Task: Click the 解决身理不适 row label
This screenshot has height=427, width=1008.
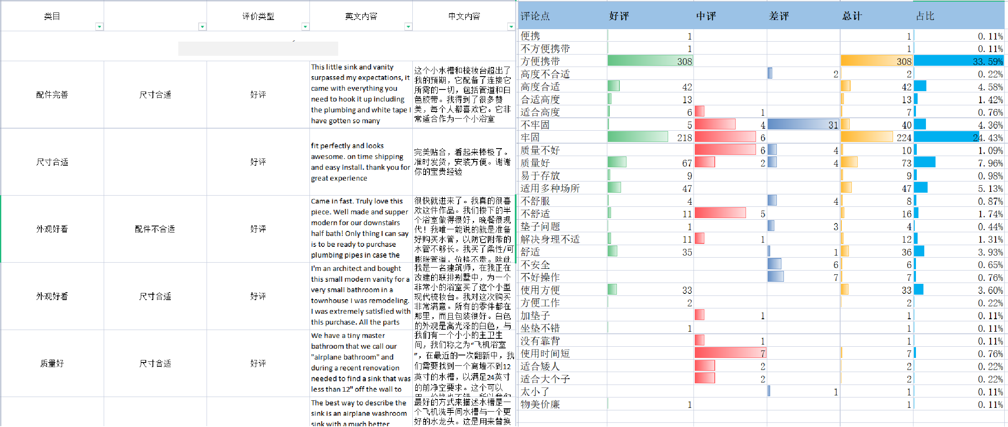Action: 550,239
